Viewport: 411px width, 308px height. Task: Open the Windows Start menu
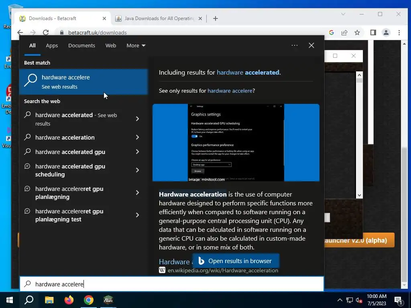[10, 300]
